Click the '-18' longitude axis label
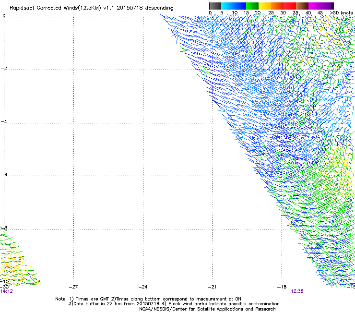355x312 pixels. click(x=282, y=287)
